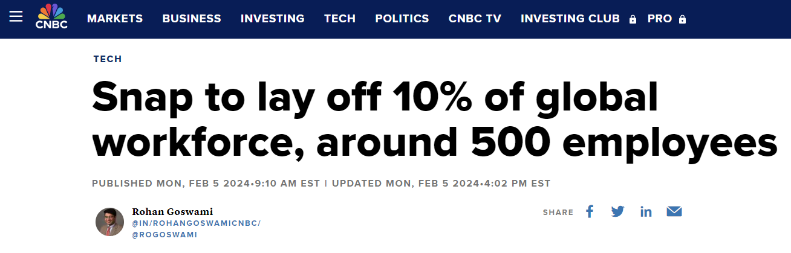Click the blue TECH category label above headline

tap(108, 59)
